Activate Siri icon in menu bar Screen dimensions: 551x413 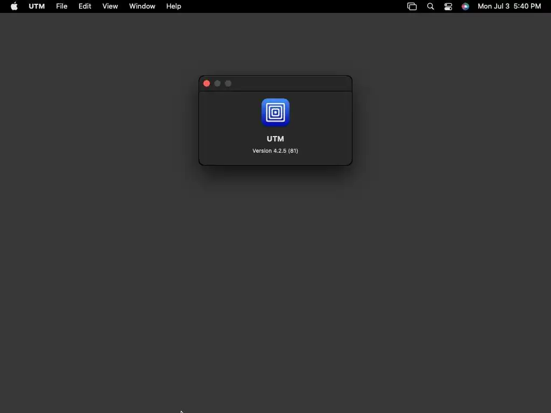click(x=465, y=6)
